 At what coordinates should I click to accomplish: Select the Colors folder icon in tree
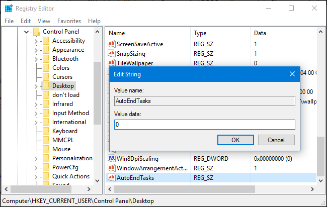coord(46,68)
